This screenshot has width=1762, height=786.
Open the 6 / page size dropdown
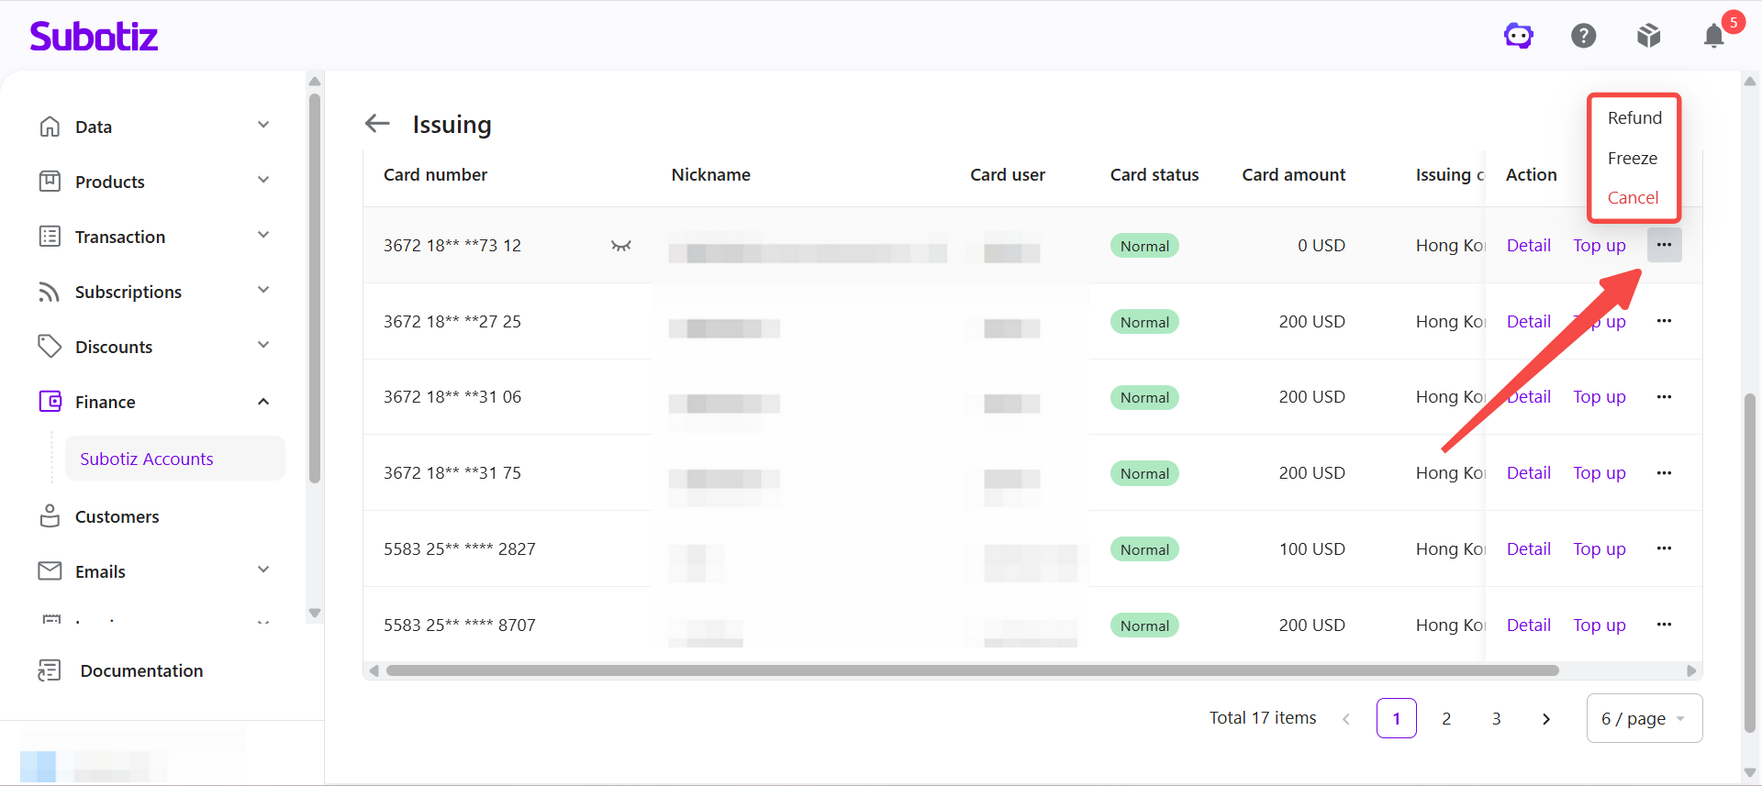click(1645, 718)
